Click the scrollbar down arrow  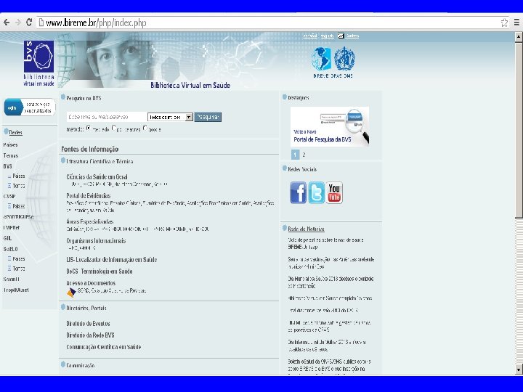[x=519, y=369]
